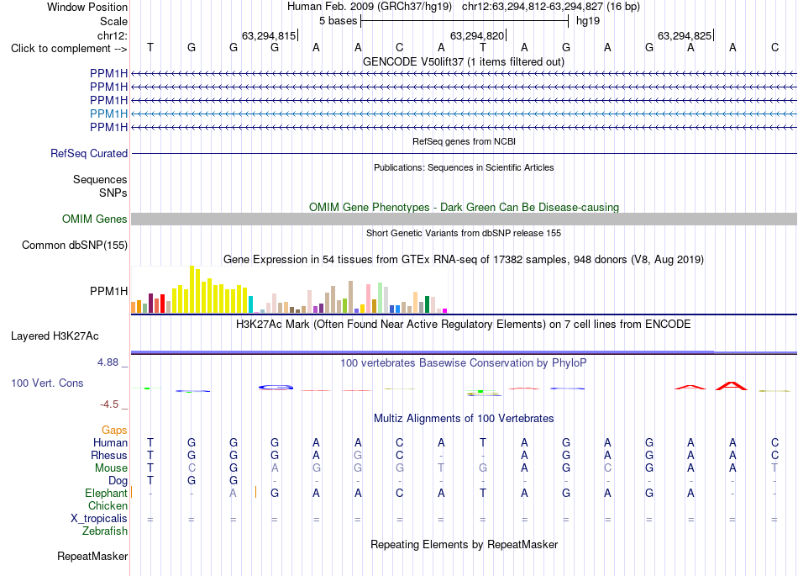Click the blue H3K27Ac signal band

[464, 352]
